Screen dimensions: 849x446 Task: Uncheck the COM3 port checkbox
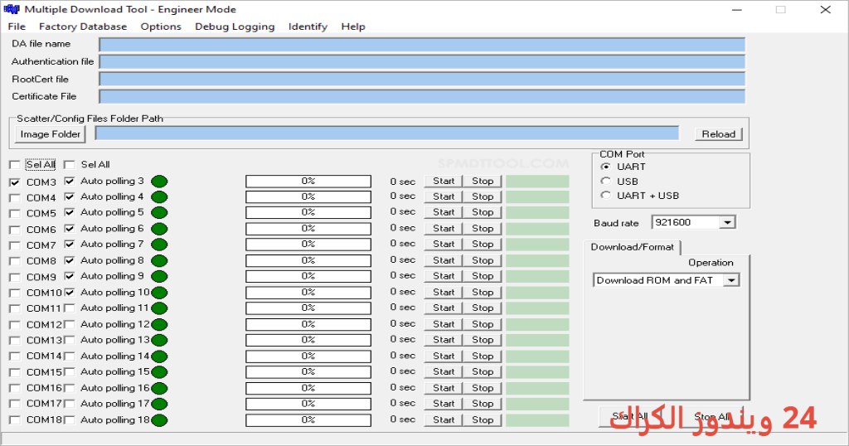tap(15, 182)
